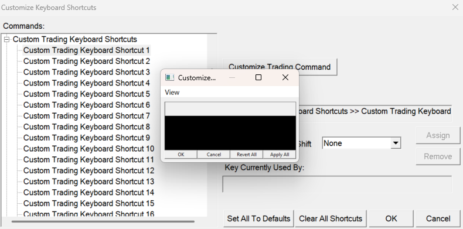Maximize the small Customize popup window
The width and height of the screenshot is (463, 229).
(x=258, y=77)
